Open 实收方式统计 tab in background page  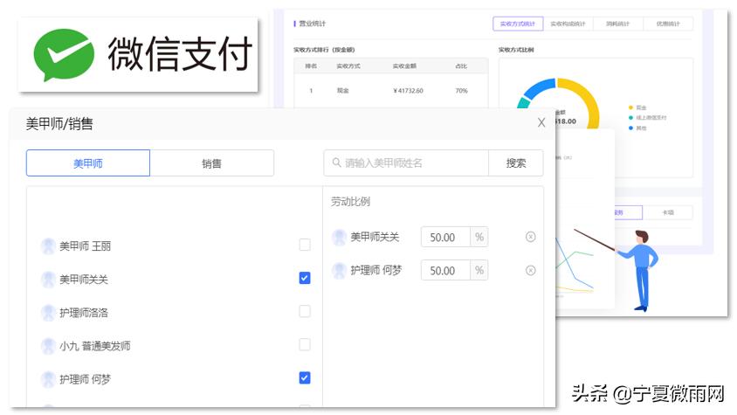click(518, 24)
